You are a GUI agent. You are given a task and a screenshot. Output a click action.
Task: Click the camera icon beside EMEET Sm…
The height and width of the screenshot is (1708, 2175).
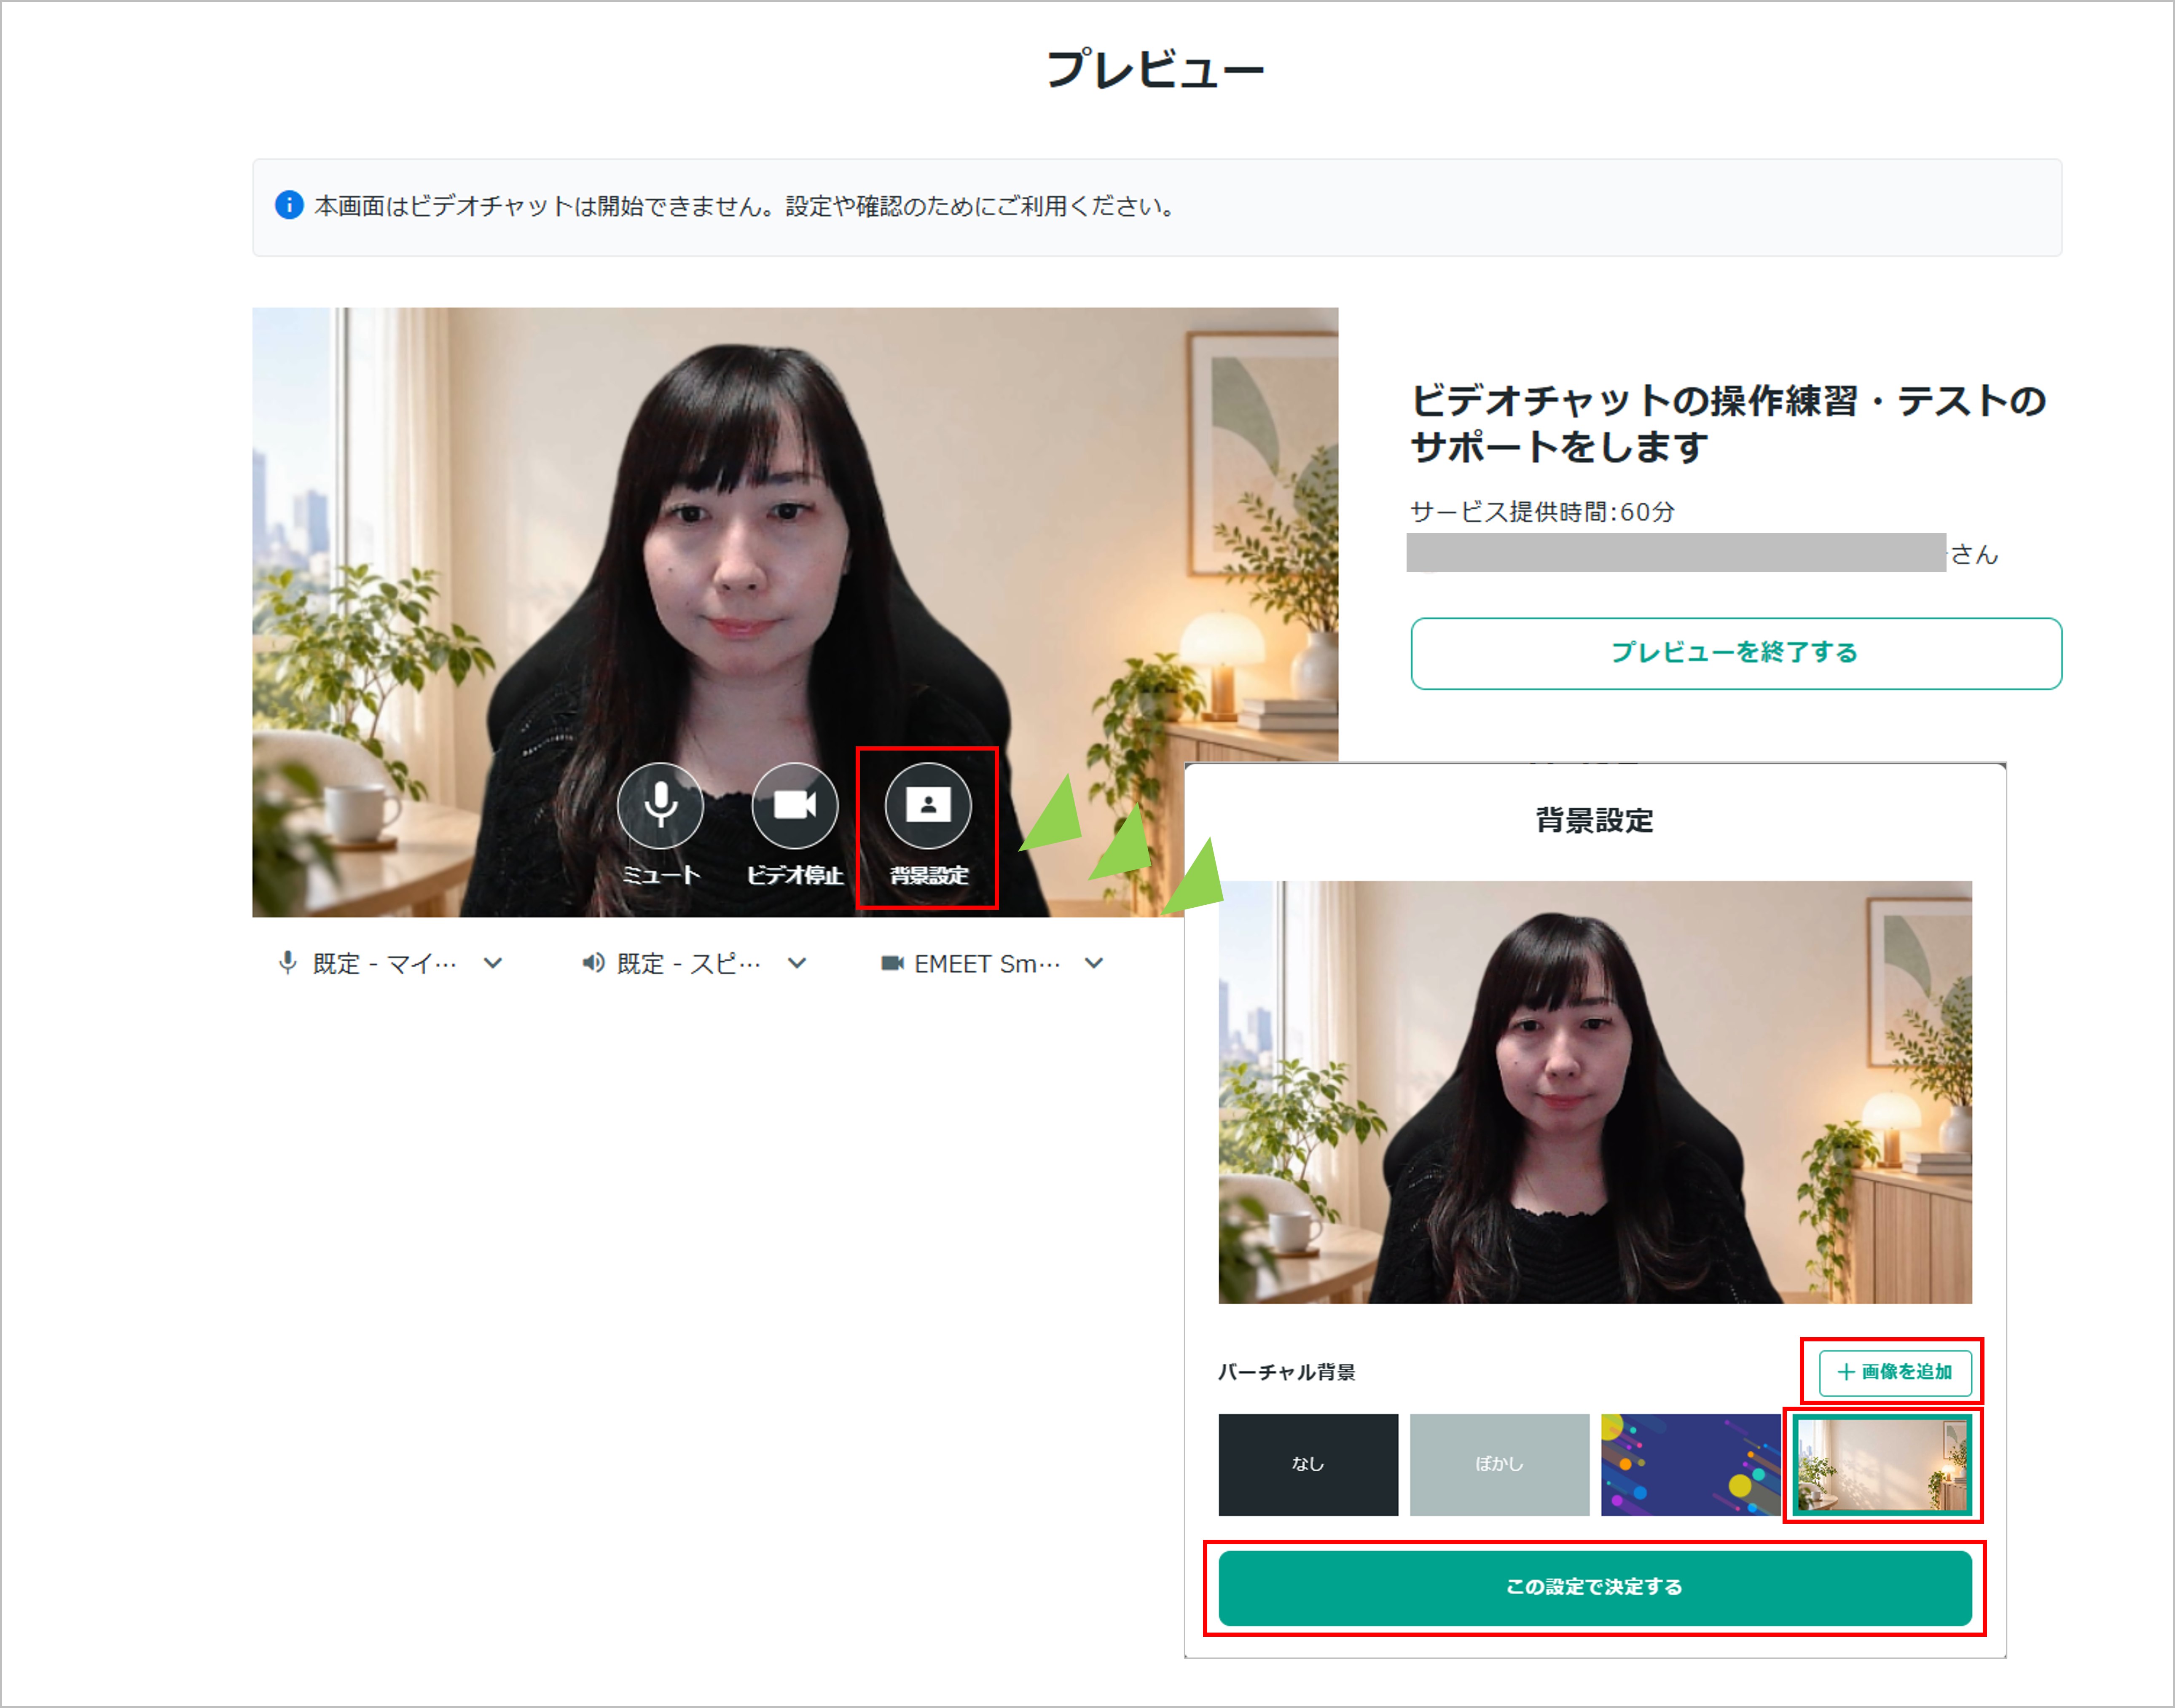coord(892,963)
